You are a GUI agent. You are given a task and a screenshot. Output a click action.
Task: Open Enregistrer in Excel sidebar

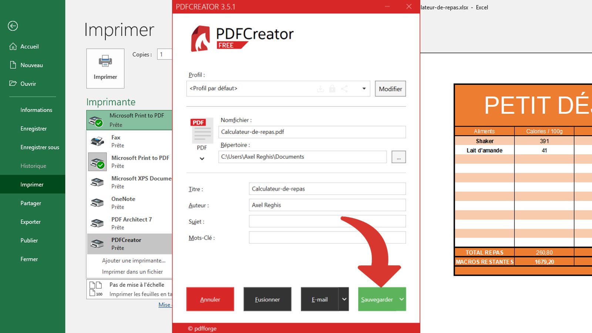click(x=34, y=128)
